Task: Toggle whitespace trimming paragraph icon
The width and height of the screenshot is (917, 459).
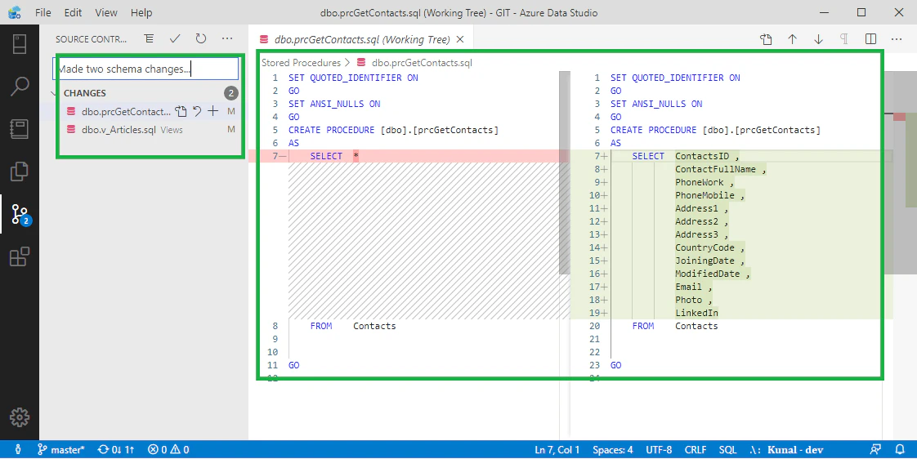Action: 844,39
